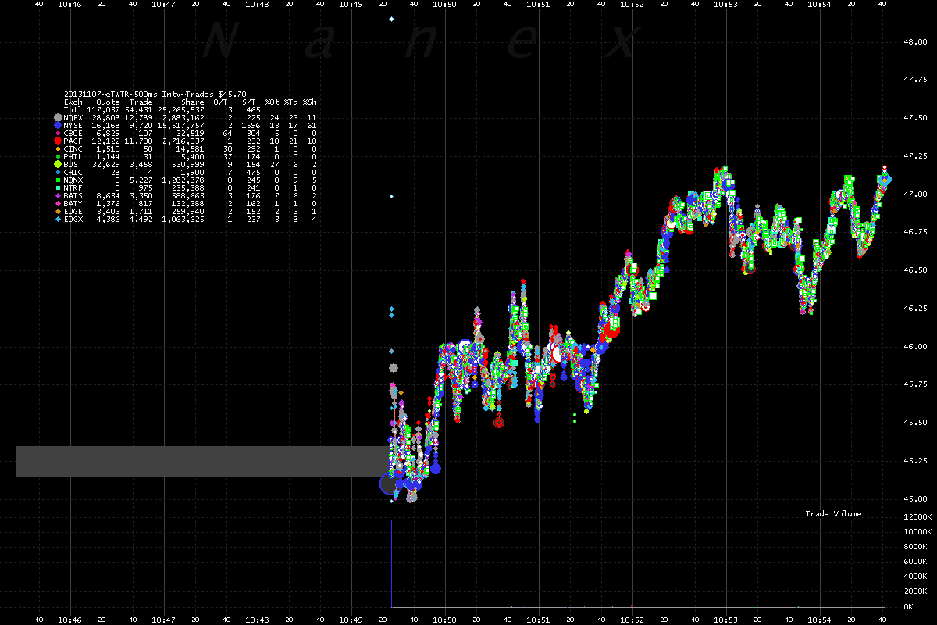Viewport: 937px width, 625px height.
Task: Click the '%Sh' column header
Action: (x=310, y=102)
